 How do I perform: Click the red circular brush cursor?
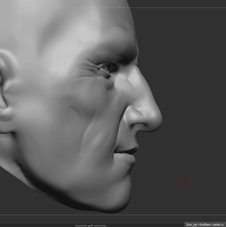pos(185,183)
